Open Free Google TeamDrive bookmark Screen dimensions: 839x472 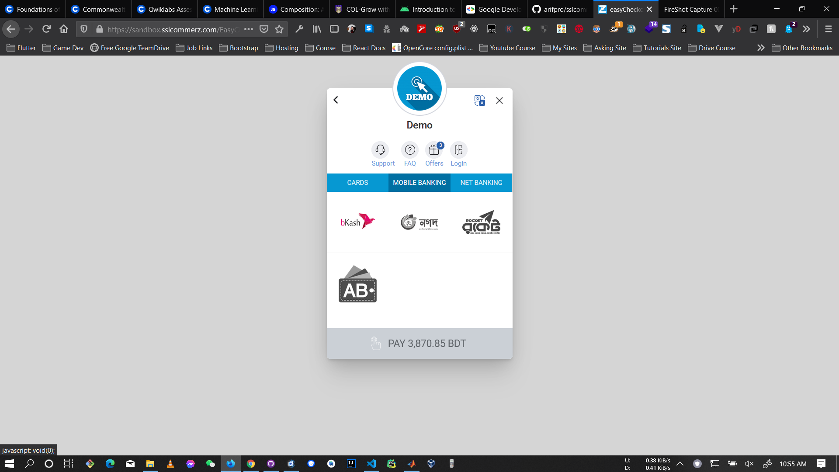(x=130, y=48)
